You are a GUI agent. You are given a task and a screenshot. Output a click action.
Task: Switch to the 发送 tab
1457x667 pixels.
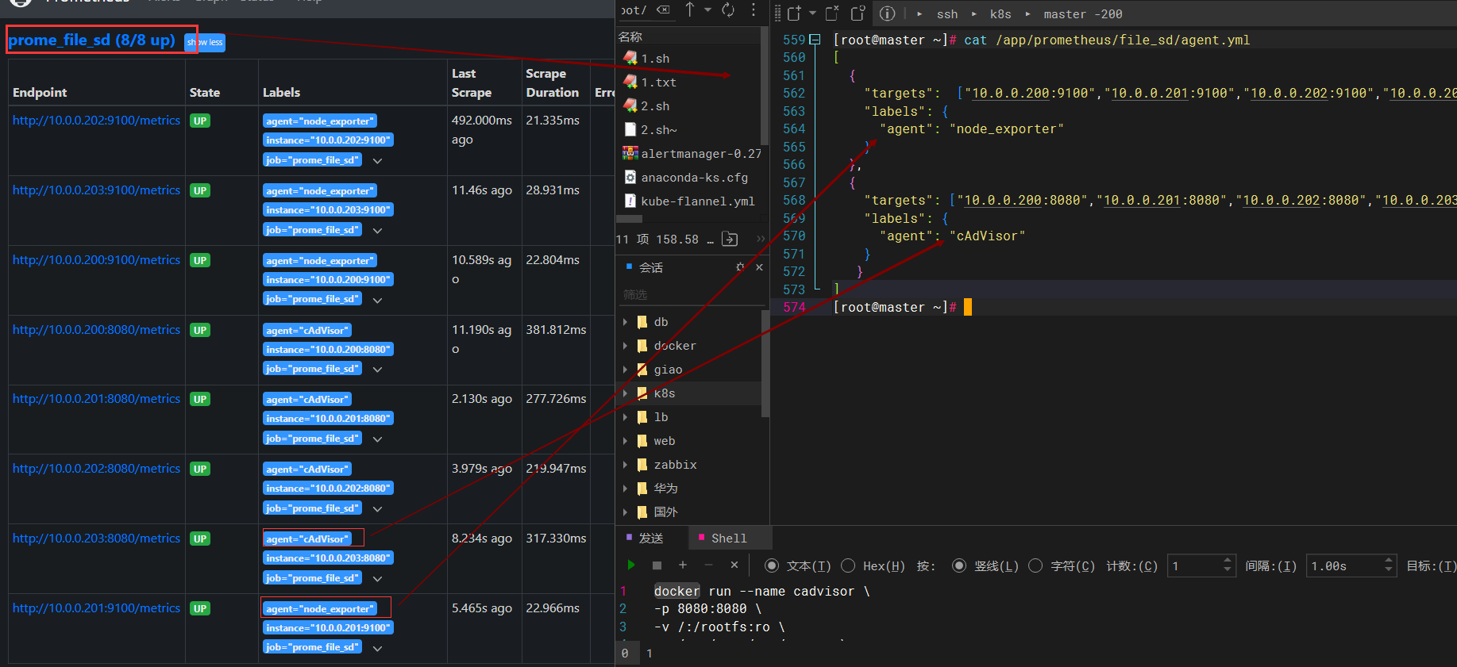(646, 538)
